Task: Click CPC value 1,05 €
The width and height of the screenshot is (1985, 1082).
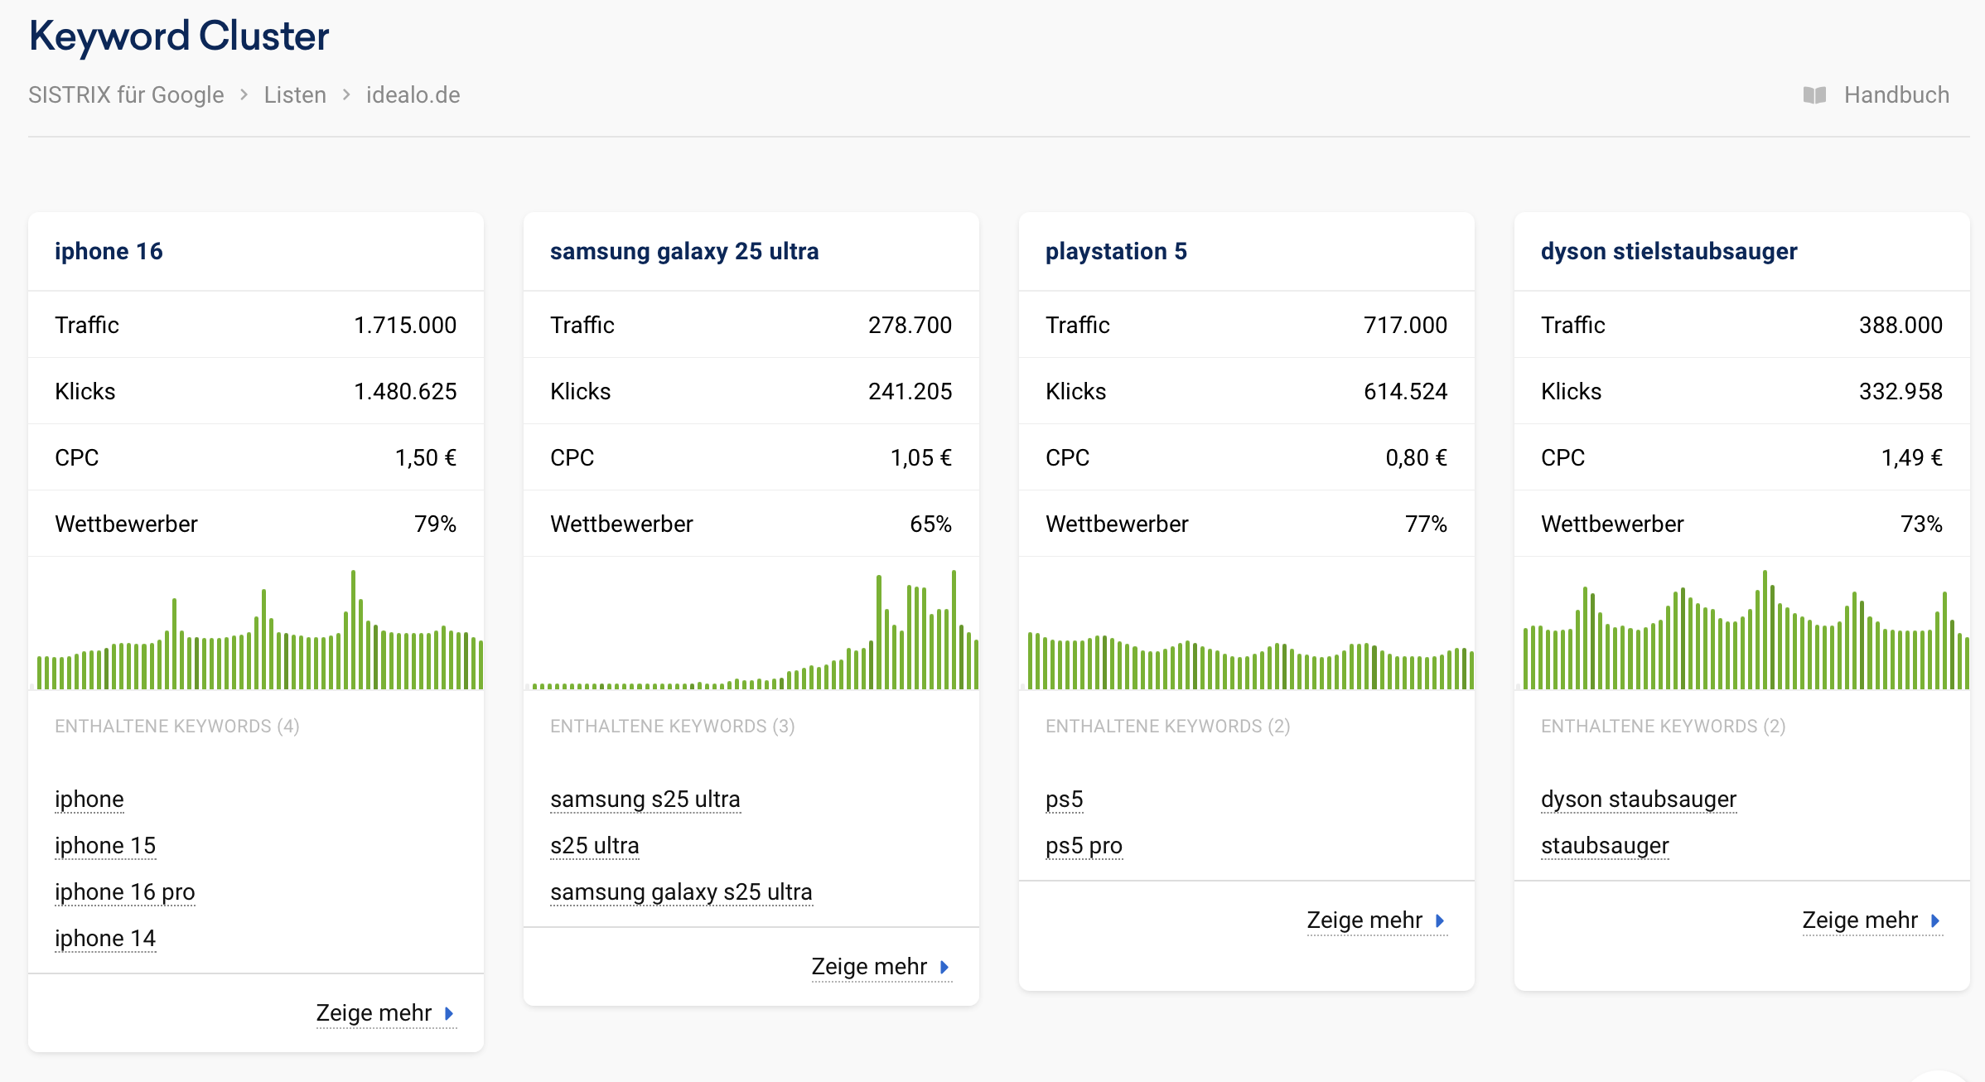Action: 921,457
